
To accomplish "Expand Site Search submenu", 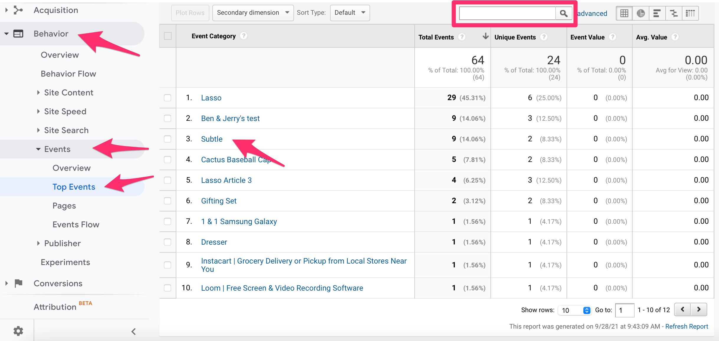I will [x=38, y=130].
